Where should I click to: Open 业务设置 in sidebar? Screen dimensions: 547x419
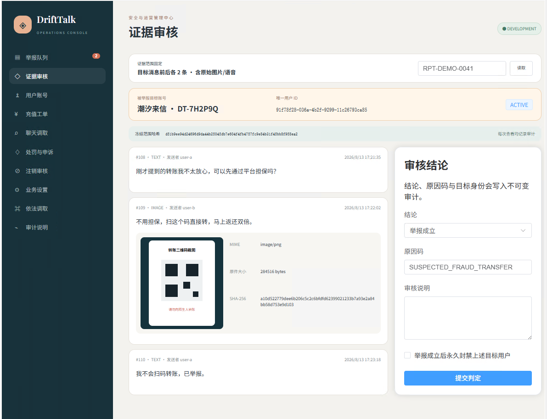(57, 190)
